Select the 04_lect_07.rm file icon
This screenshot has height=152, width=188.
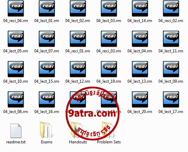click(47, 39)
